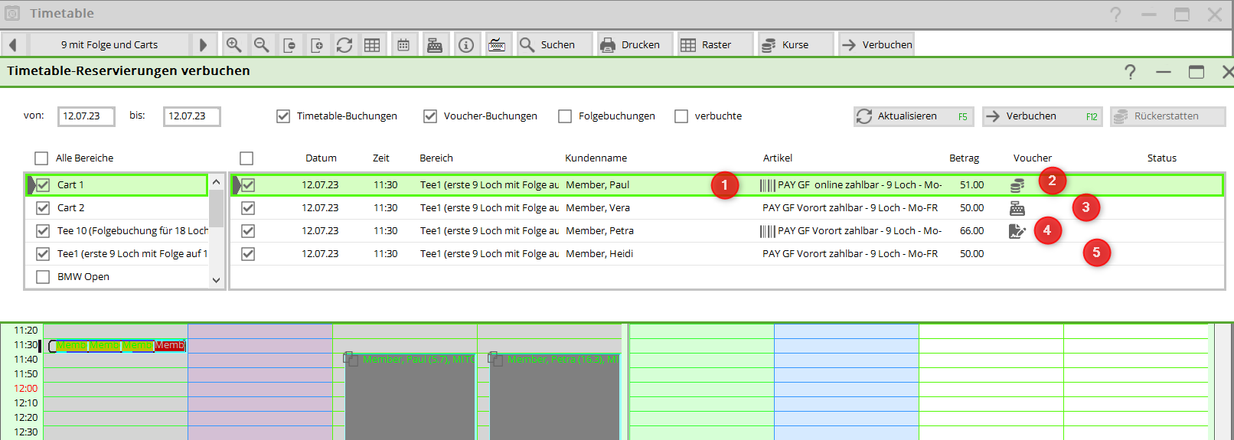Click the 'von' date input field
The image size is (1234, 440).
pos(86,116)
